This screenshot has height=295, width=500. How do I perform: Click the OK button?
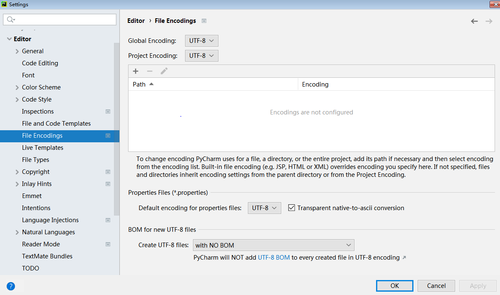click(394, 286)
